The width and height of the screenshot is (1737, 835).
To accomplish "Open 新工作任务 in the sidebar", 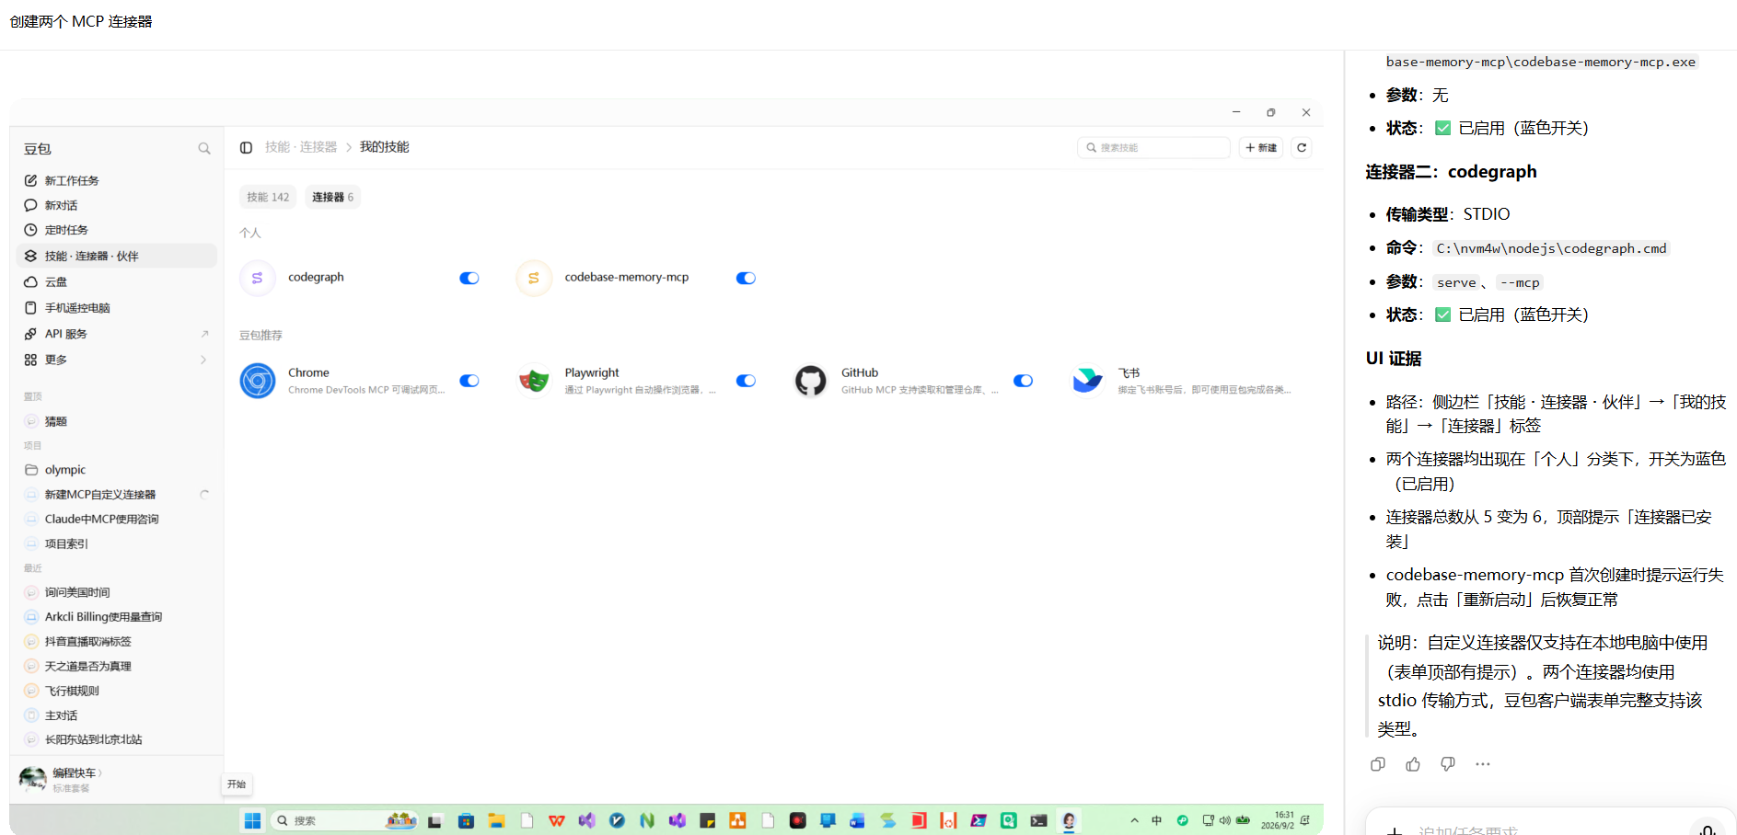I will coord(117,180).
